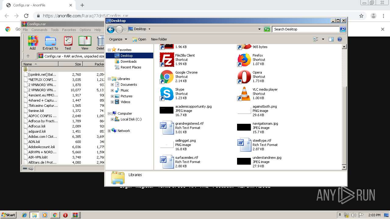Expand the Network tree node

click(109, 131)
